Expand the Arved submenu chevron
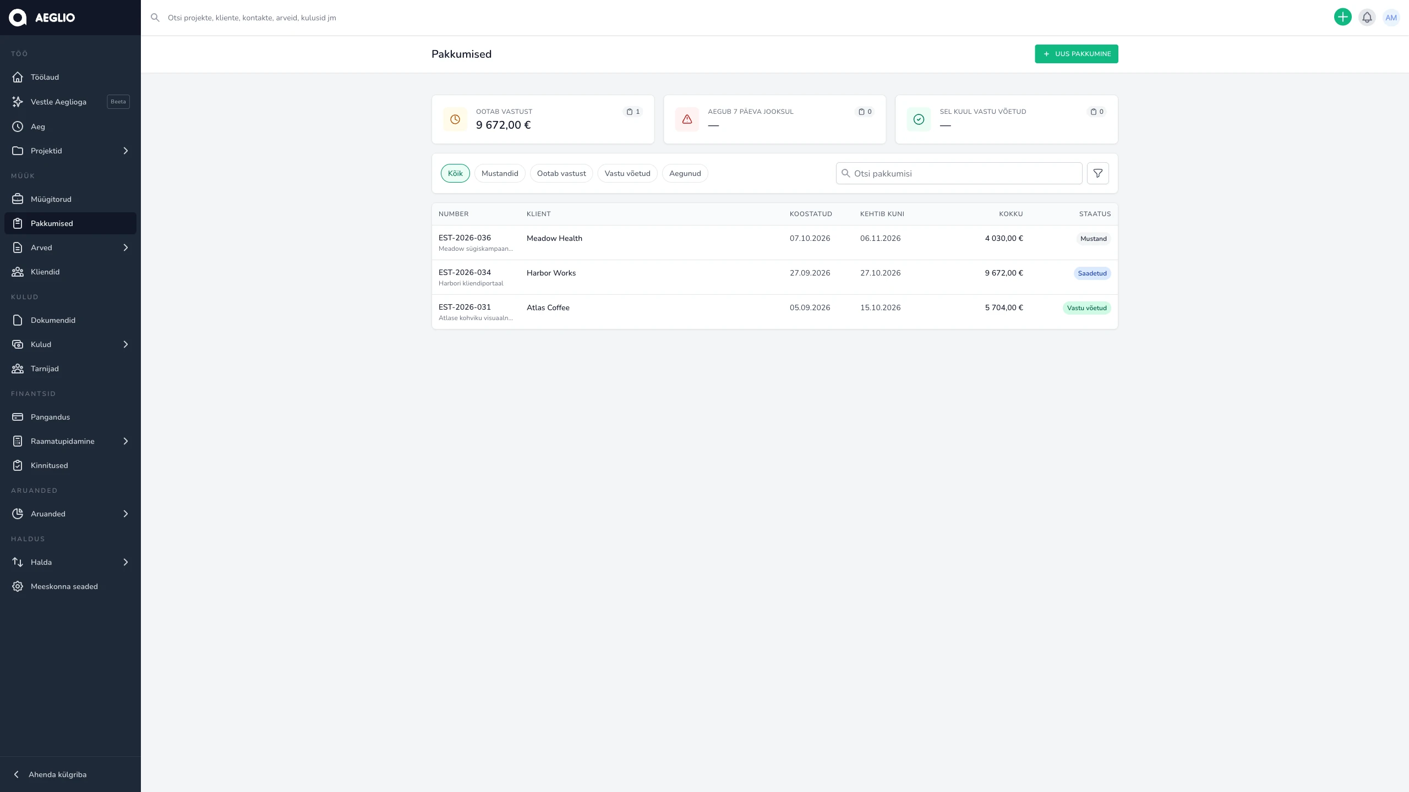The height and width of the screenshot is (792, 1409). click(125, 248)
